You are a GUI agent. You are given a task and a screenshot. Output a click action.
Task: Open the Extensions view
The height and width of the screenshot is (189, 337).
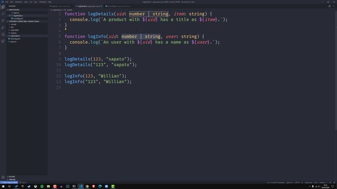tap(3, 41)
